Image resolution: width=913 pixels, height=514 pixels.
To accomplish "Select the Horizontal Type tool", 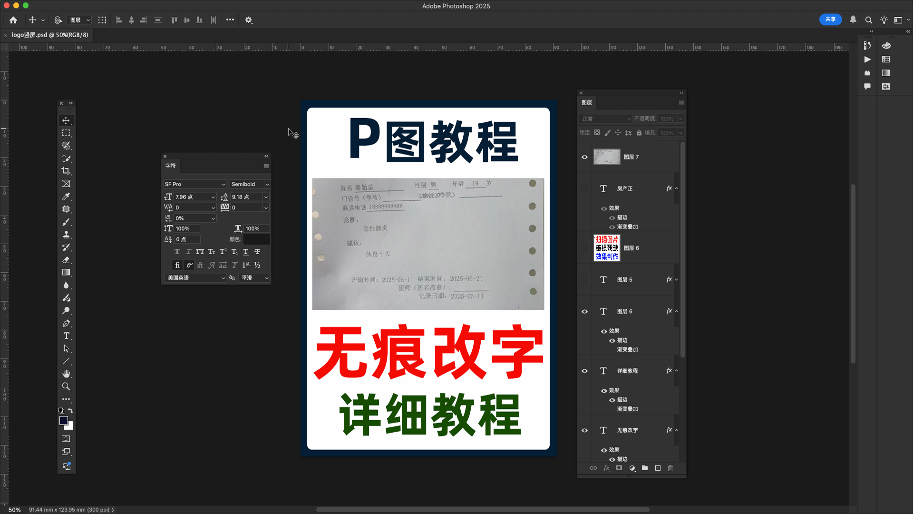I will pyautogui.click(x=66, y=336).
